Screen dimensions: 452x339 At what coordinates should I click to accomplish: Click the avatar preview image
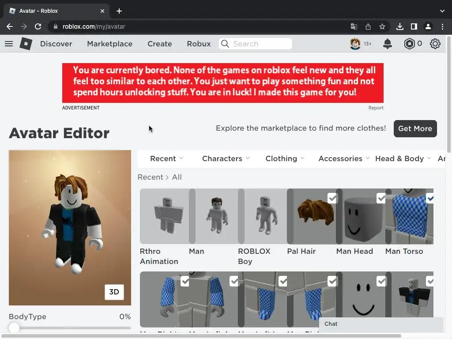70,228
